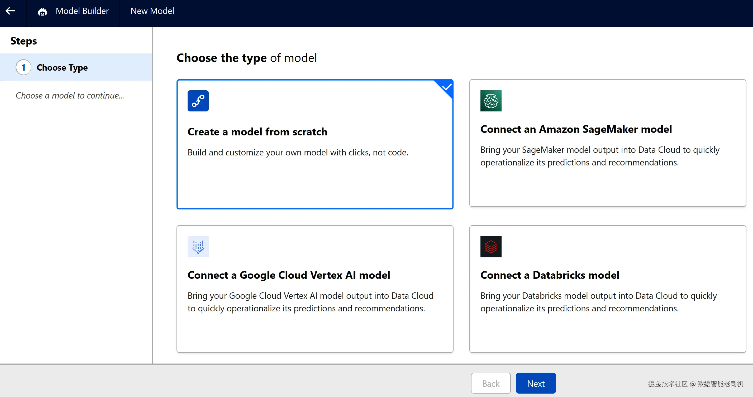Click the back arrow in header
The height and width of the screenshot is (397, 753).
11,11
